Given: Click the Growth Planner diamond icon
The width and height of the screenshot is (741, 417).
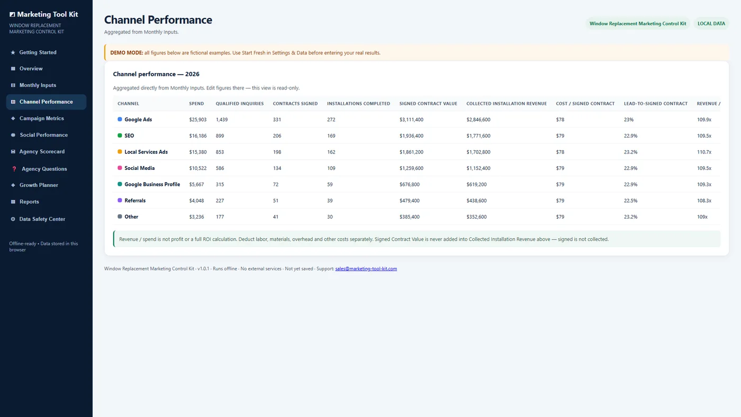Looking at the screenshot, I should point(13,185).
